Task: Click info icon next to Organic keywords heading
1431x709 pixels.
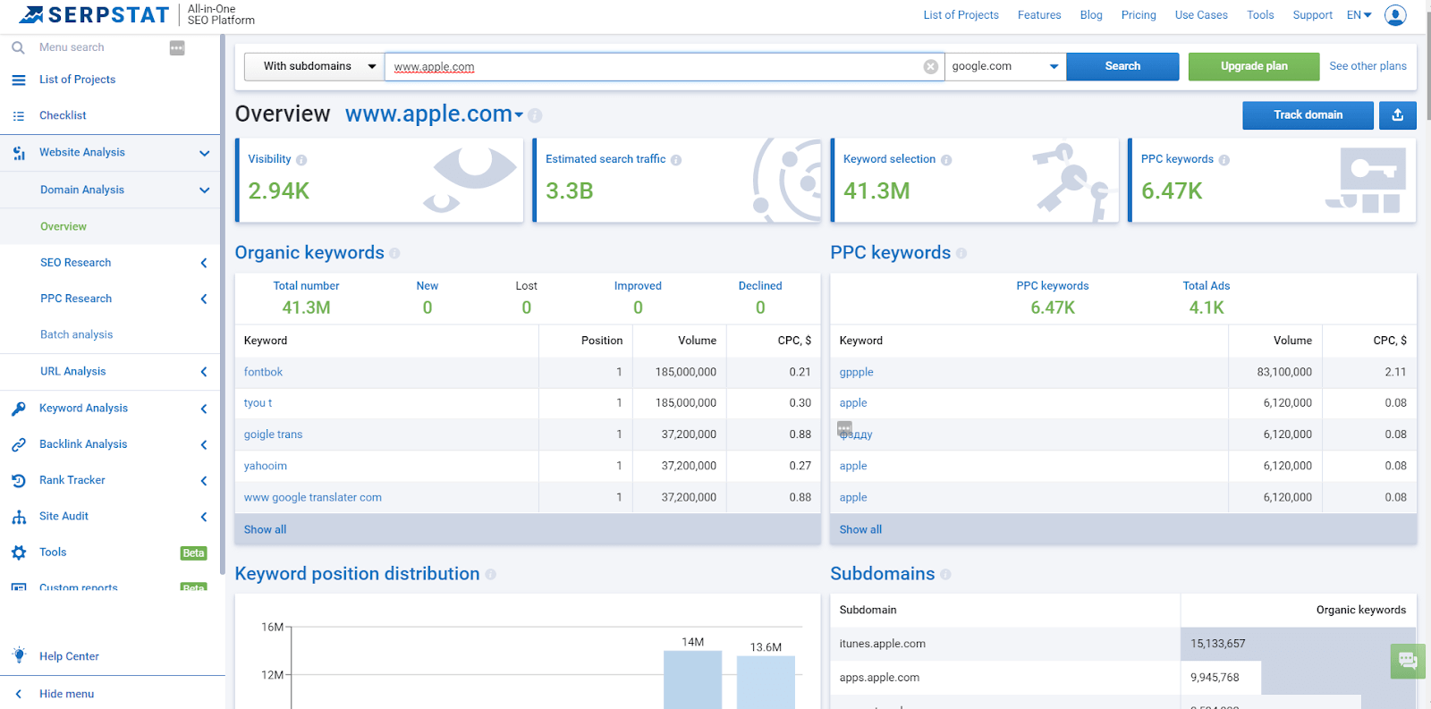Action: 394,254
